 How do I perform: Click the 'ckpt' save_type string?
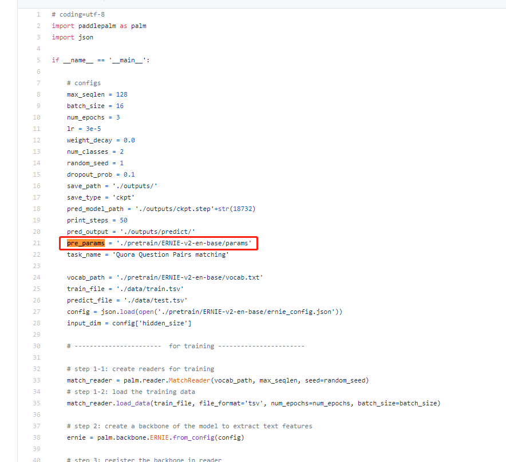coord(124,197)
